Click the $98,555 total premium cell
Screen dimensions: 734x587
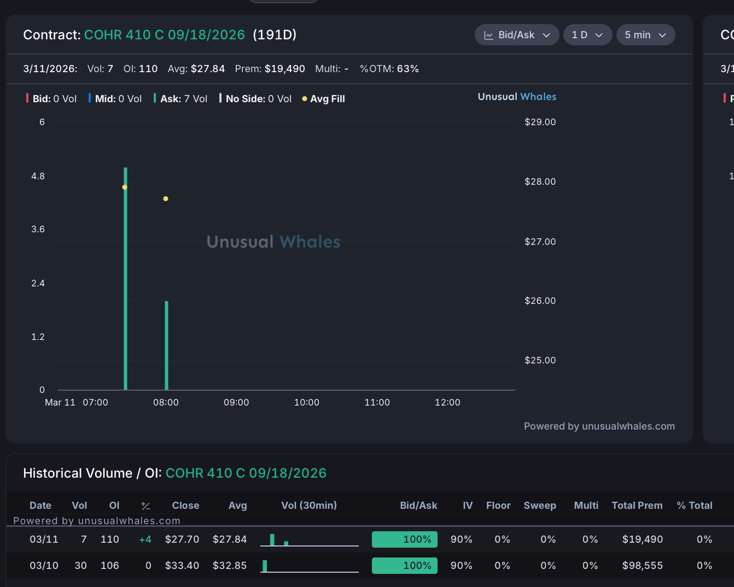point(643,566)
